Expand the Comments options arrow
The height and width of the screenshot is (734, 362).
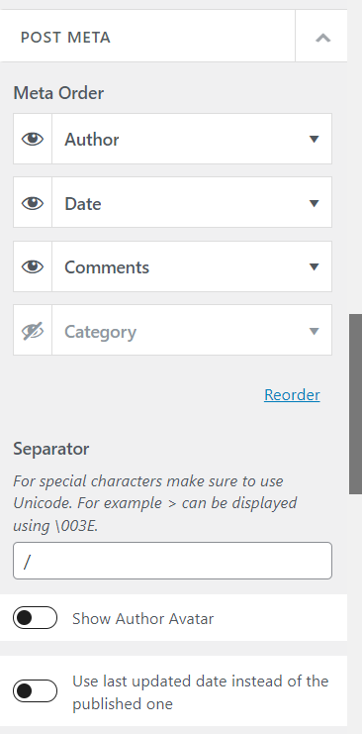pos(315,266)
